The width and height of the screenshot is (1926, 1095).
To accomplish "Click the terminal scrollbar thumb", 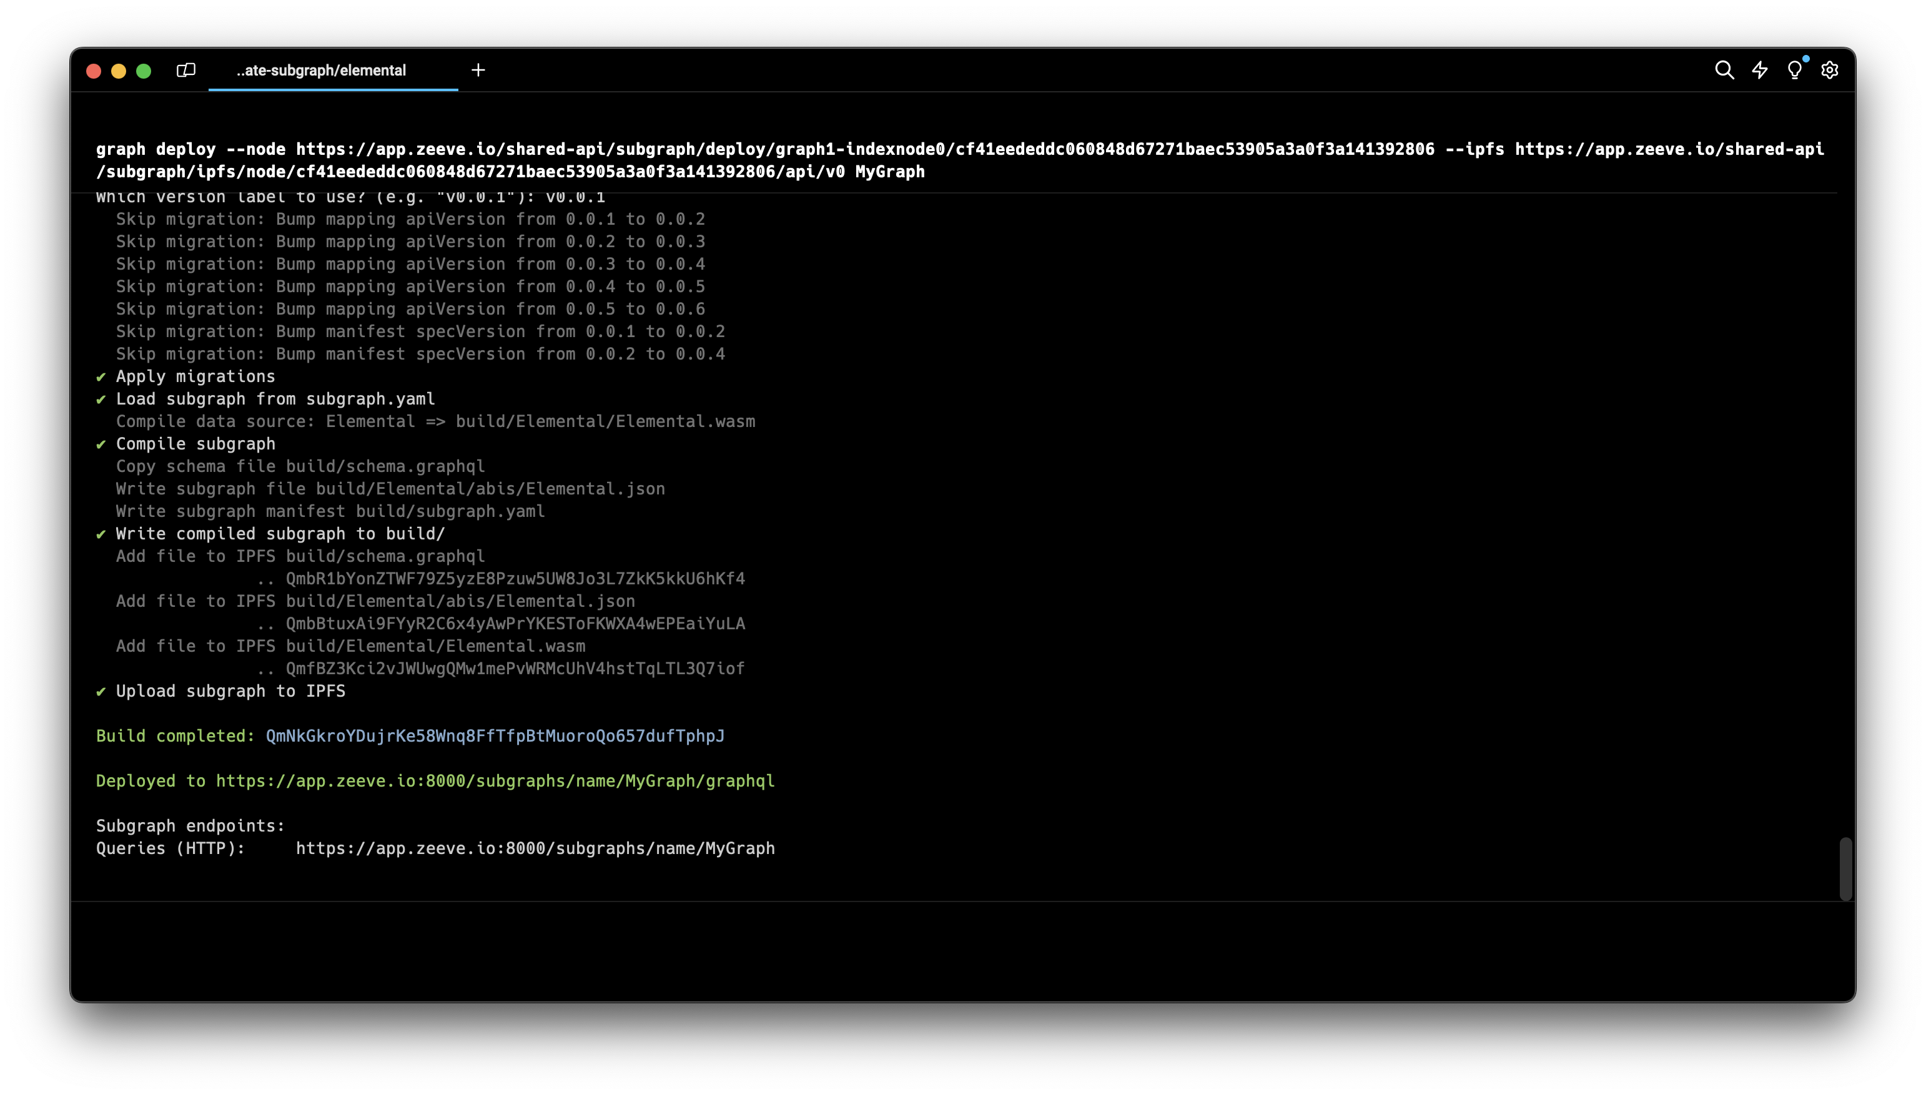I will point(1845,868).
